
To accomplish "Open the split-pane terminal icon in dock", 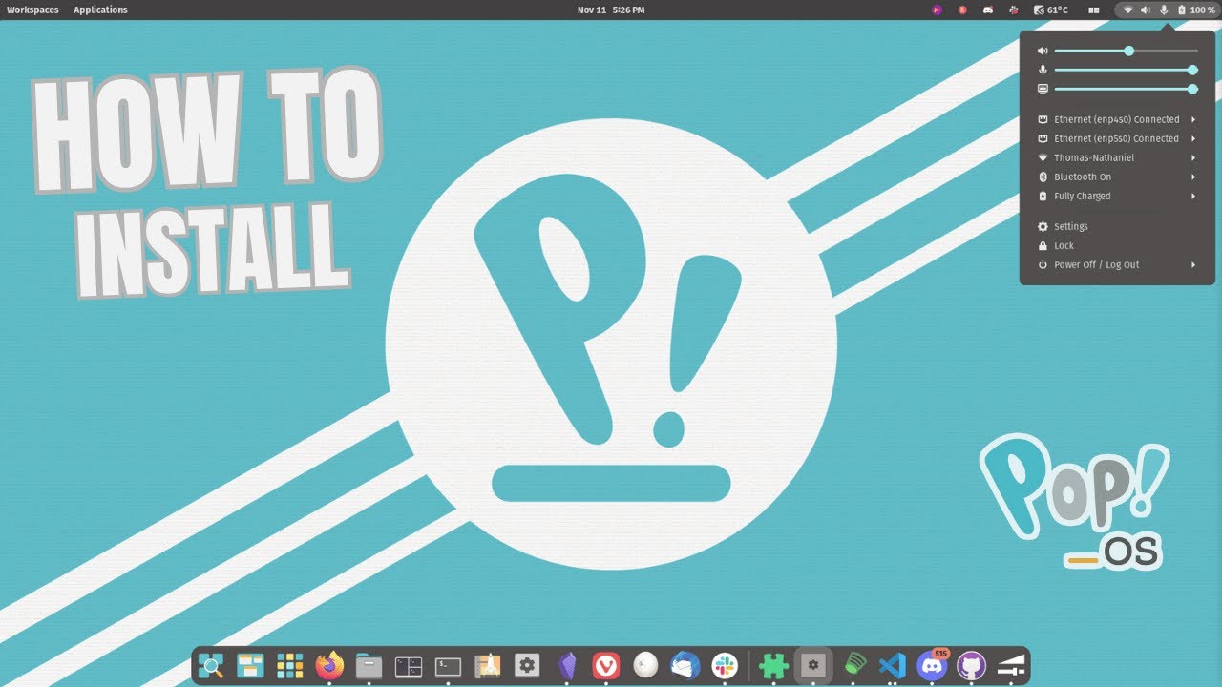I will click(409, 665).
